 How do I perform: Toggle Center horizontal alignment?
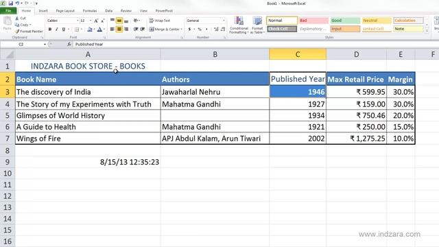[x=119, y=29]
